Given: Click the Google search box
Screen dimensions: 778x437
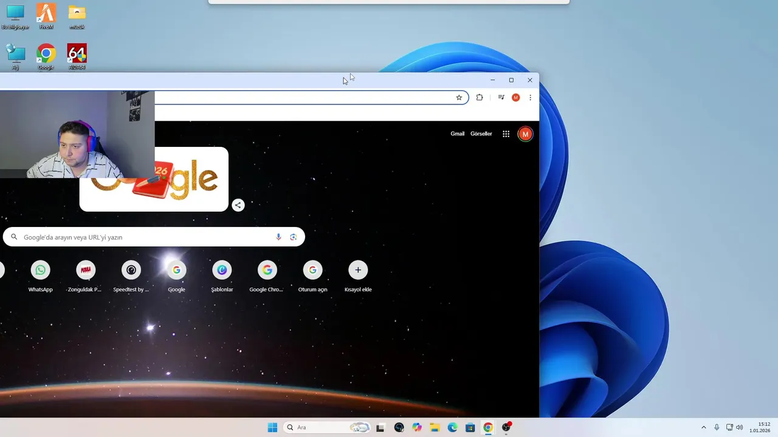Looking at the screenshot, I should pos(154,237).
